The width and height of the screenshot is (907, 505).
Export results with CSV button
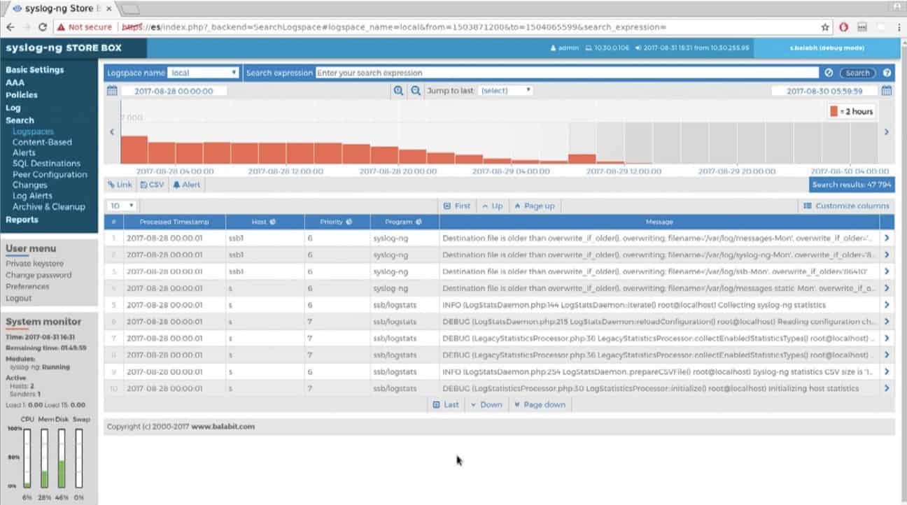pos(152,185)
